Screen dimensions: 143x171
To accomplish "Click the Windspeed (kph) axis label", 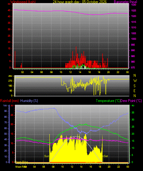I will pos(23,2).
